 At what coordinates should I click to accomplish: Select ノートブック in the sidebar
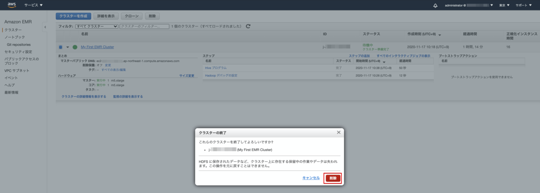(15, 37)
